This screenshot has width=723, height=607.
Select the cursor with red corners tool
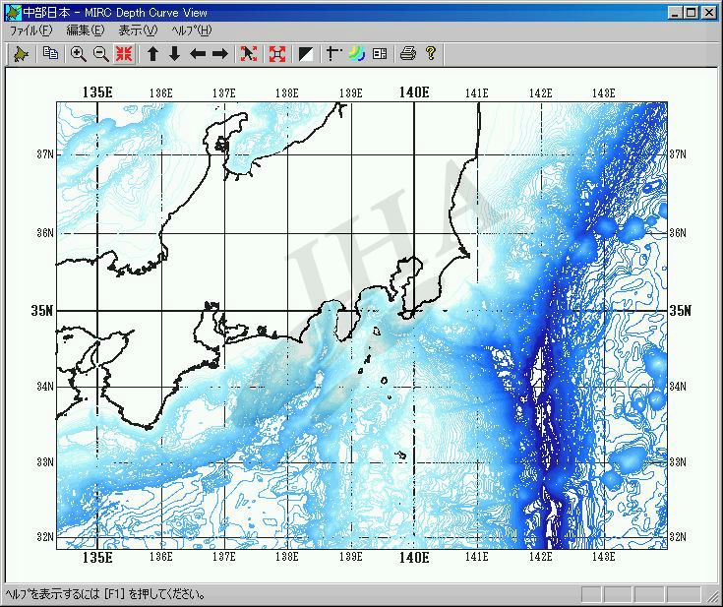pyautogui.click(x=249, y=54)
